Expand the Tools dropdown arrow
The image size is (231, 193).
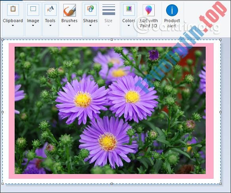click(50, 26)
